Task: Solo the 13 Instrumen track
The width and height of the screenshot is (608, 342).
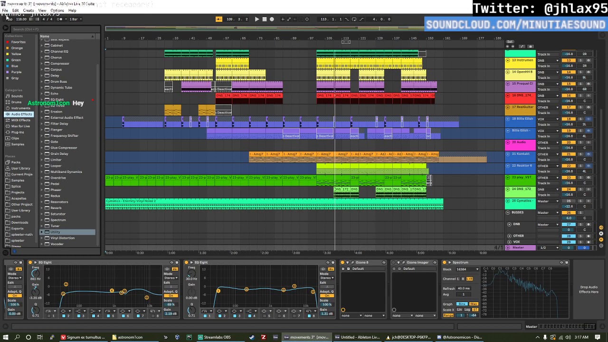Action: [580, 60]
